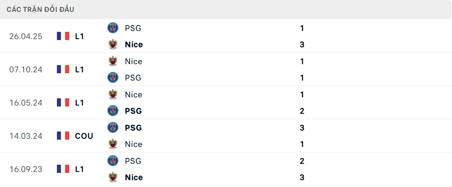452x187 pixels.
Task: Open the bold PSG name in the 16.05.24 match
Action: pyautogui.click(x=133, y=111)
